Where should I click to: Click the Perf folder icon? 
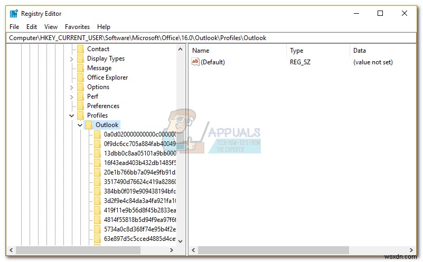tap(80, 96)
